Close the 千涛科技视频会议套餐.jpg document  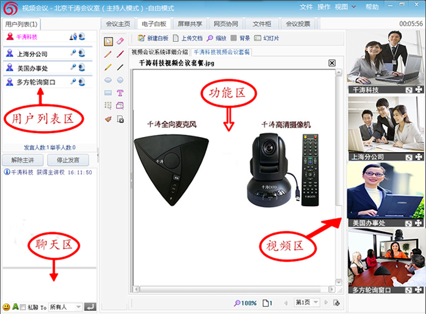pyautogui.click(x=332, y=63)
